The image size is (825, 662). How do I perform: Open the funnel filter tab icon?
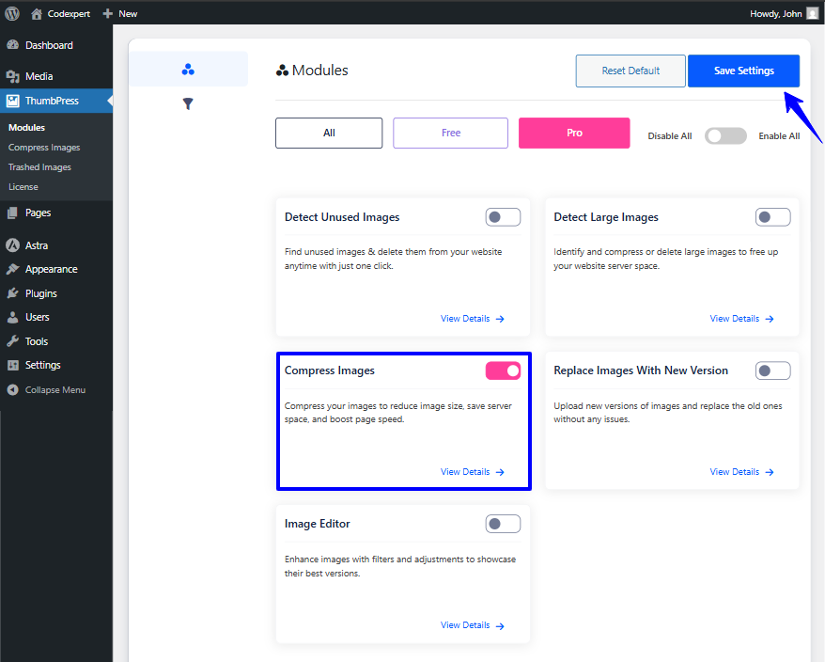(188, 103)
